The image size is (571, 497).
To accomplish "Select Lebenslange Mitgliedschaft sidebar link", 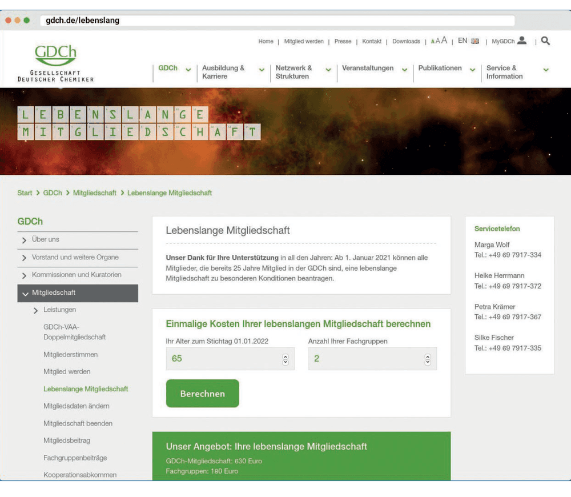I will (86, 389).
